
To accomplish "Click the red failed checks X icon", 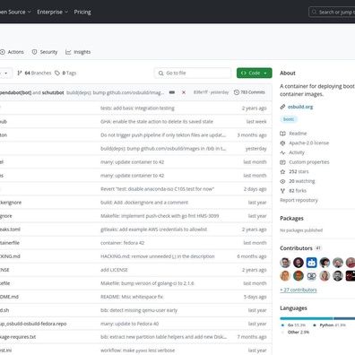I will pyautogui.click(x=184, y=92).
